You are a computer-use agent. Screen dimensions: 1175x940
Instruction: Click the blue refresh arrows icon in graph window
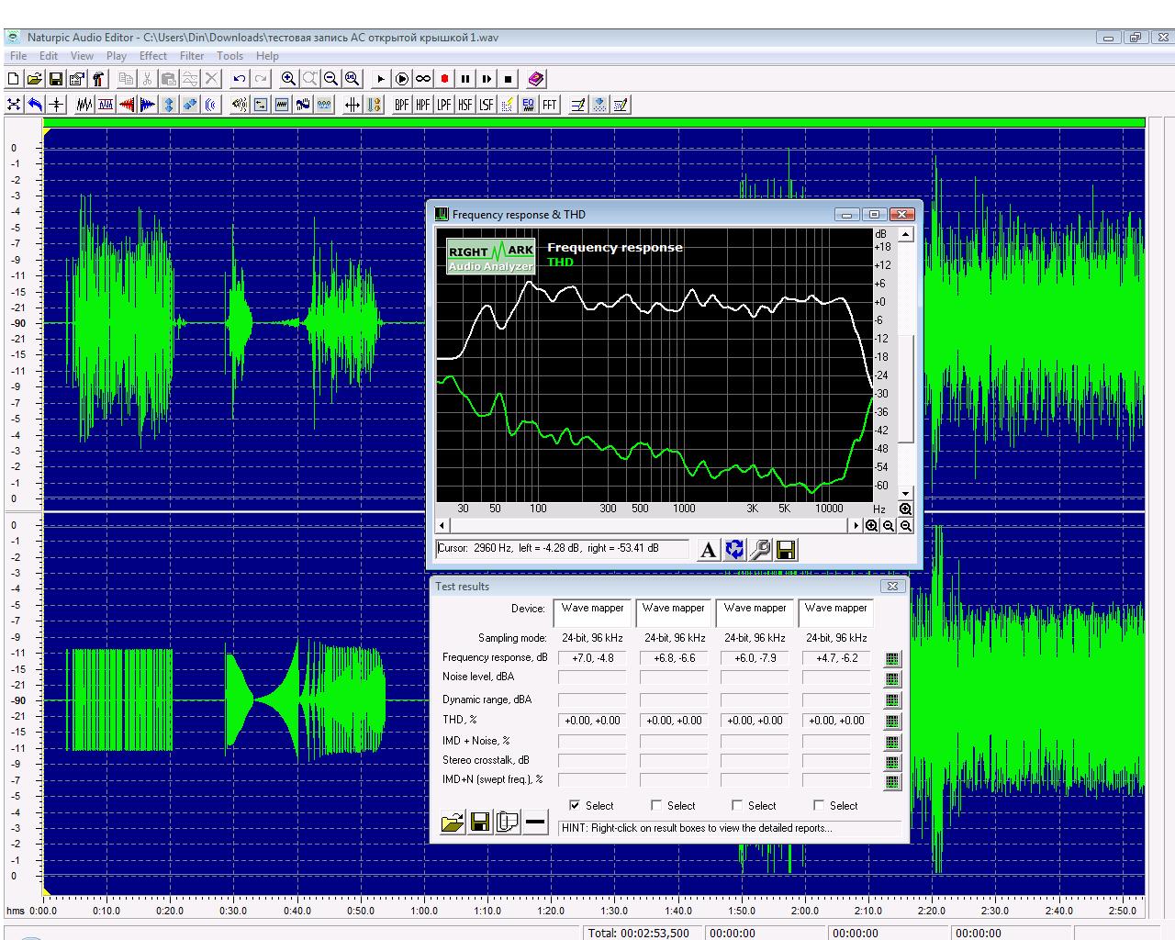[x=734, y=550]
